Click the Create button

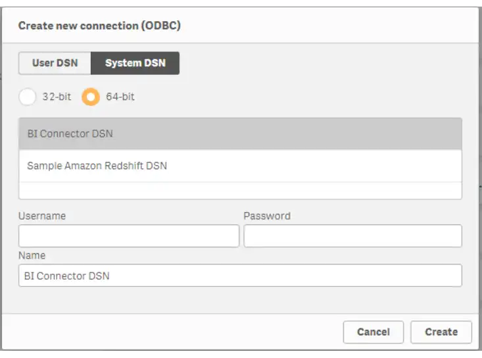pyautogui.click(x=441, y=332)
